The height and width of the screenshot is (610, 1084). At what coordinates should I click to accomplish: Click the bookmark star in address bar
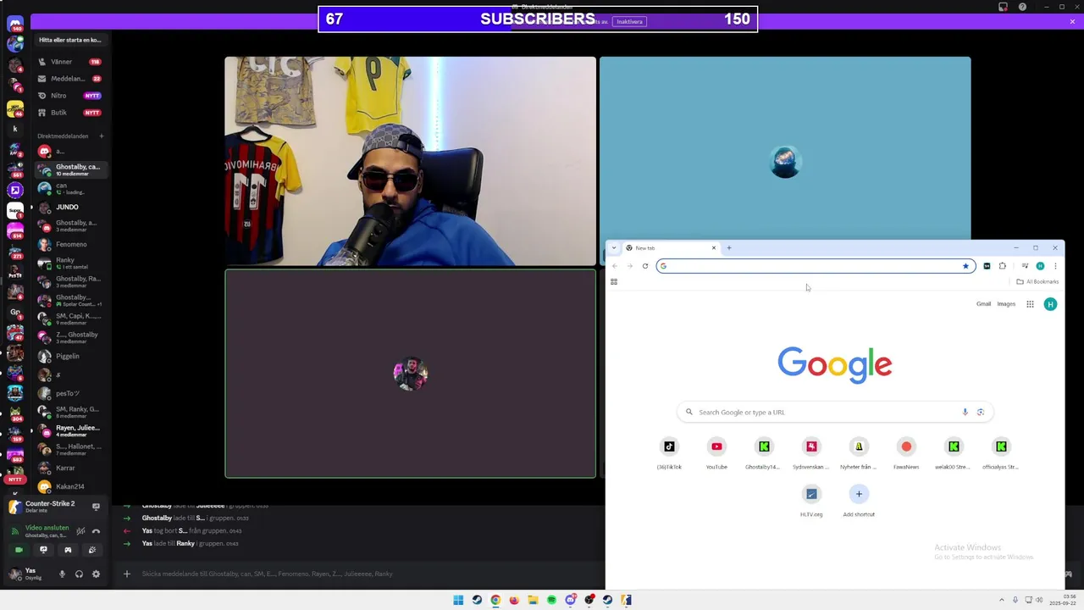(x=965, y=266)
